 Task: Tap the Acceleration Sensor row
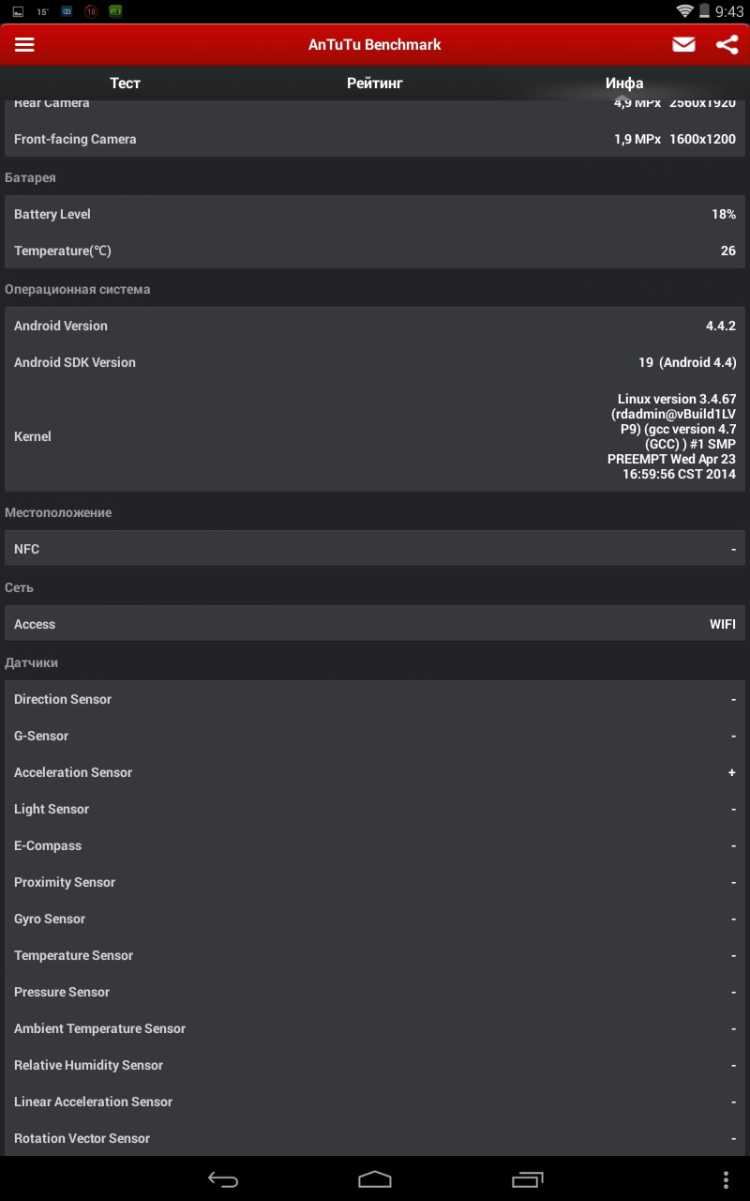(x=375, y=772)
